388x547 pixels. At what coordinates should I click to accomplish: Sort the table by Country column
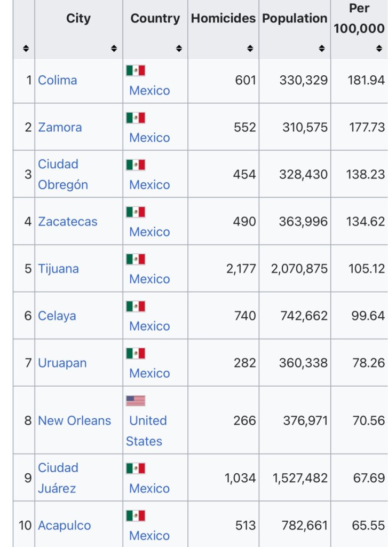[x=179, y=49]
